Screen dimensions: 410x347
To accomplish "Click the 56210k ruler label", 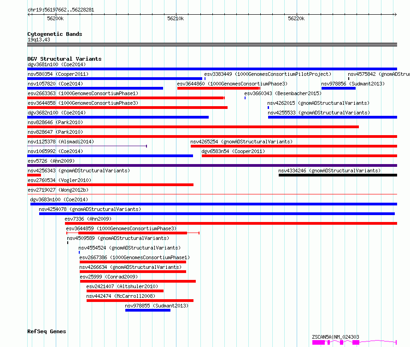I will [x=176, y=18].
